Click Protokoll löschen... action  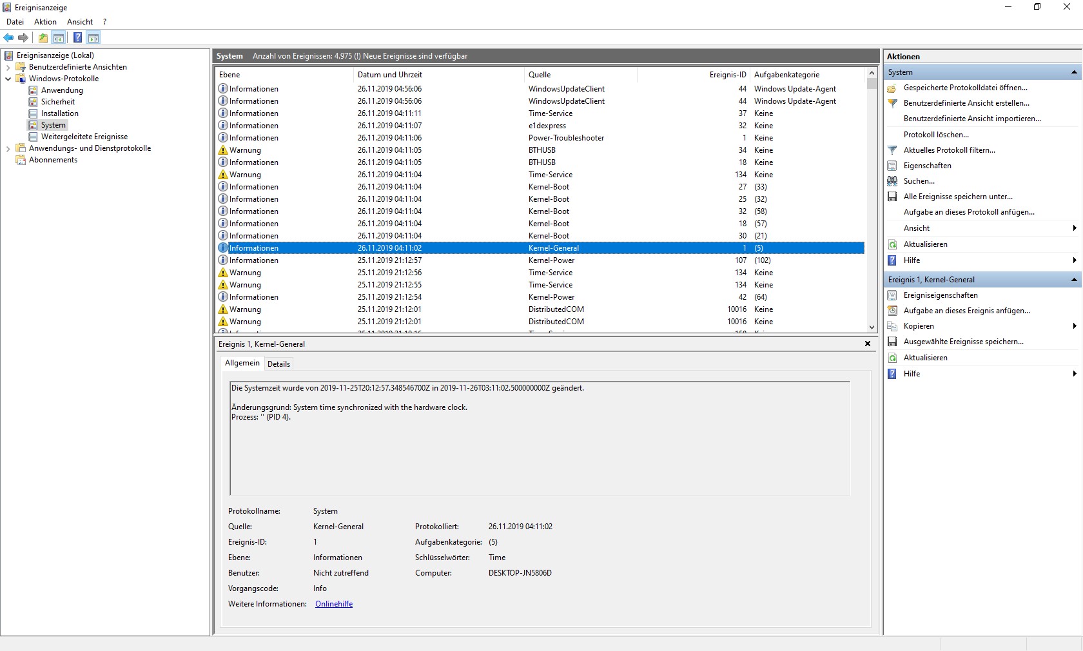936,135
